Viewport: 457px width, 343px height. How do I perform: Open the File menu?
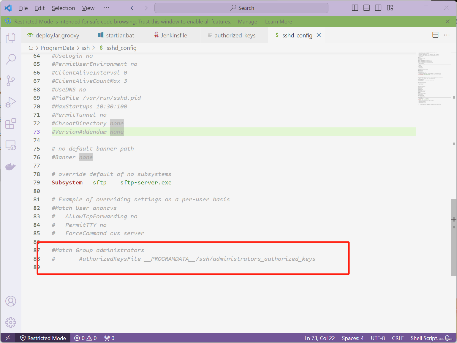pos(23,8)
